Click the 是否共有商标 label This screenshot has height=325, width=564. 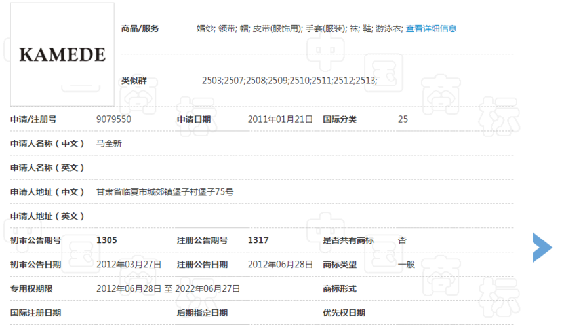(348, 240)
